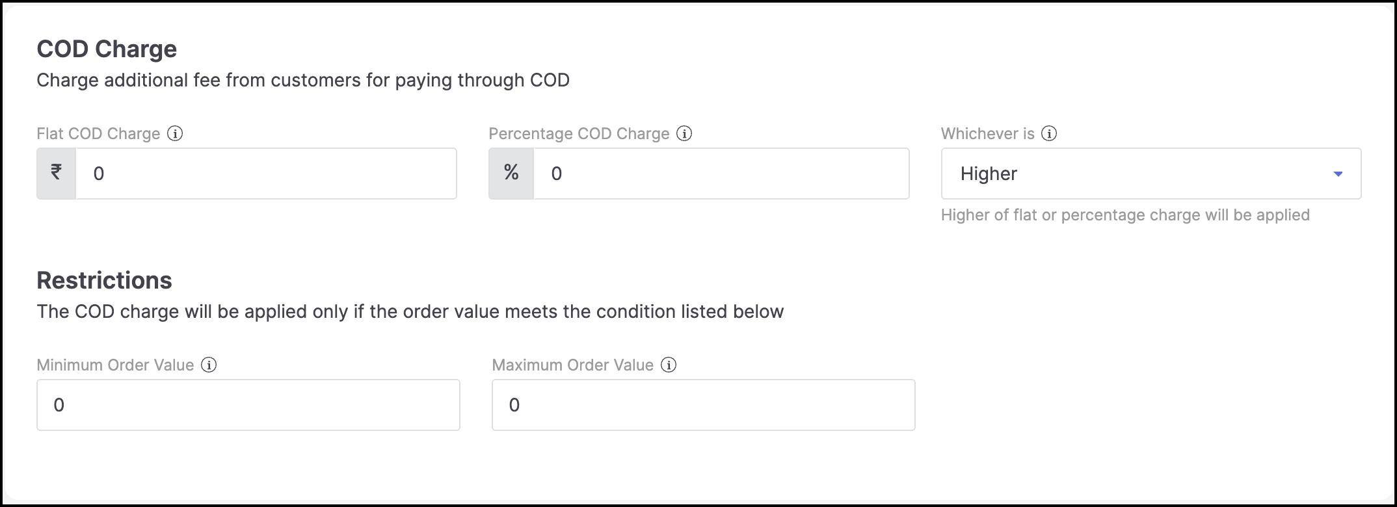Click the Percentage COD Charge label text
The image size is (1397, 507).
tap(579, 134)
